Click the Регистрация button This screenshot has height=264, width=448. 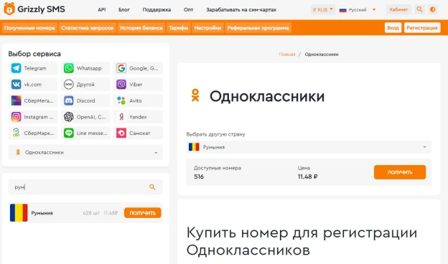click(x=422, y=28)
